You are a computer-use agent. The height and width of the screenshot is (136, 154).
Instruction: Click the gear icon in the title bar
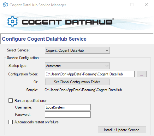pos(5,5)
